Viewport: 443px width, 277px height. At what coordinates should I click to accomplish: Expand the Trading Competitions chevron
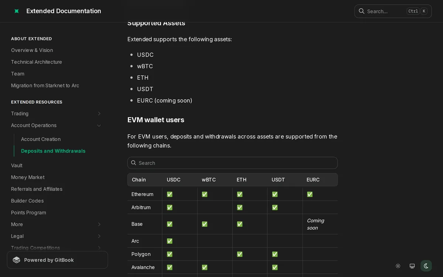click(99, 248)
